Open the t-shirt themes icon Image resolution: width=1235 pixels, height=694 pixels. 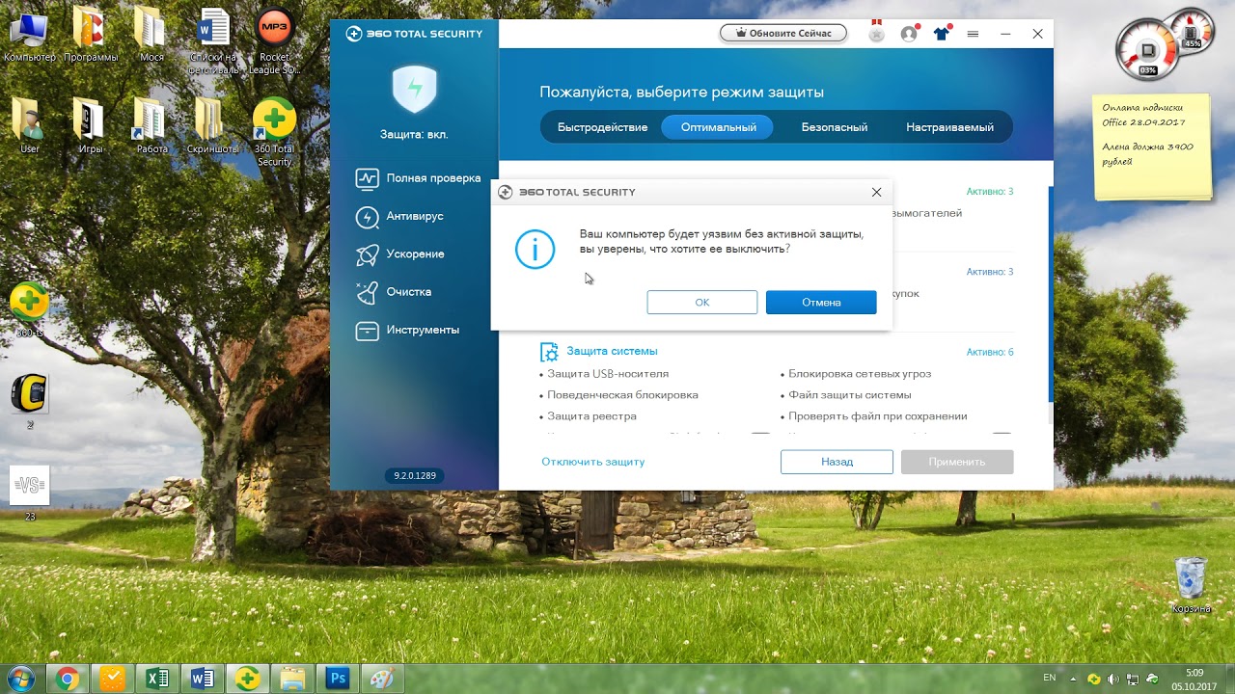click(941, 34)
